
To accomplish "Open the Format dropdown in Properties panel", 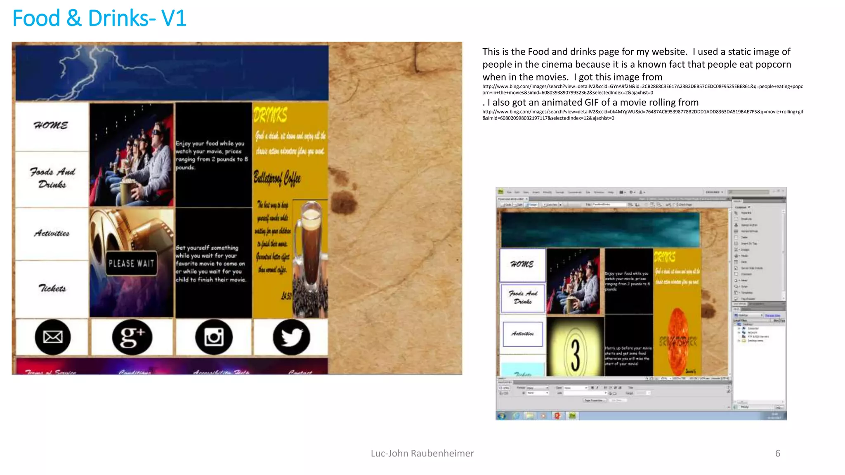I will coord(538,388).
